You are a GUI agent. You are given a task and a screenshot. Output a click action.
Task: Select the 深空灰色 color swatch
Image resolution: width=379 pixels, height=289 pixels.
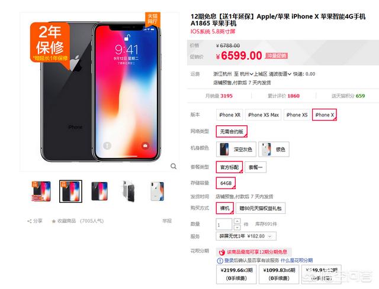[x=236, y=150]
